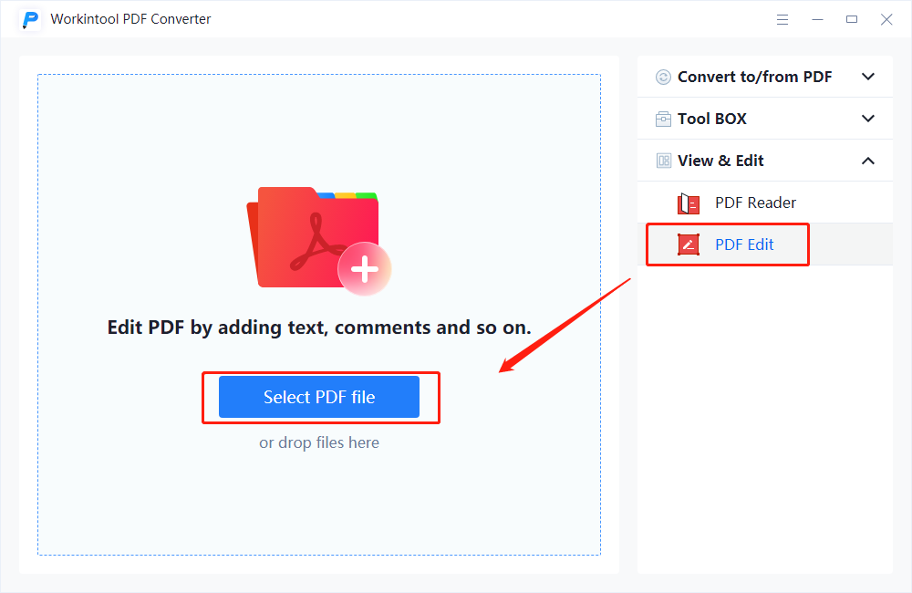Click the View & Edit section icon
The image size is (912, 593).
pyautogui.click(x=663, y=161)
